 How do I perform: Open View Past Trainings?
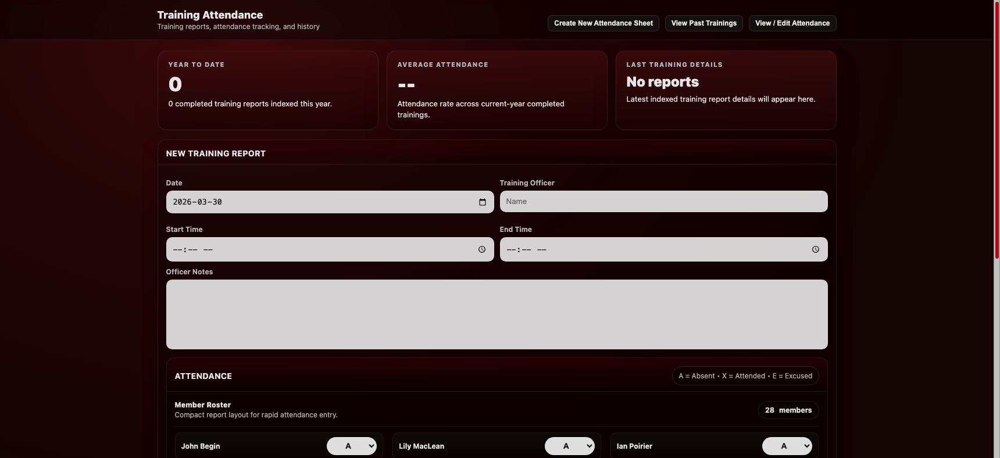click(x=703, y=23)
